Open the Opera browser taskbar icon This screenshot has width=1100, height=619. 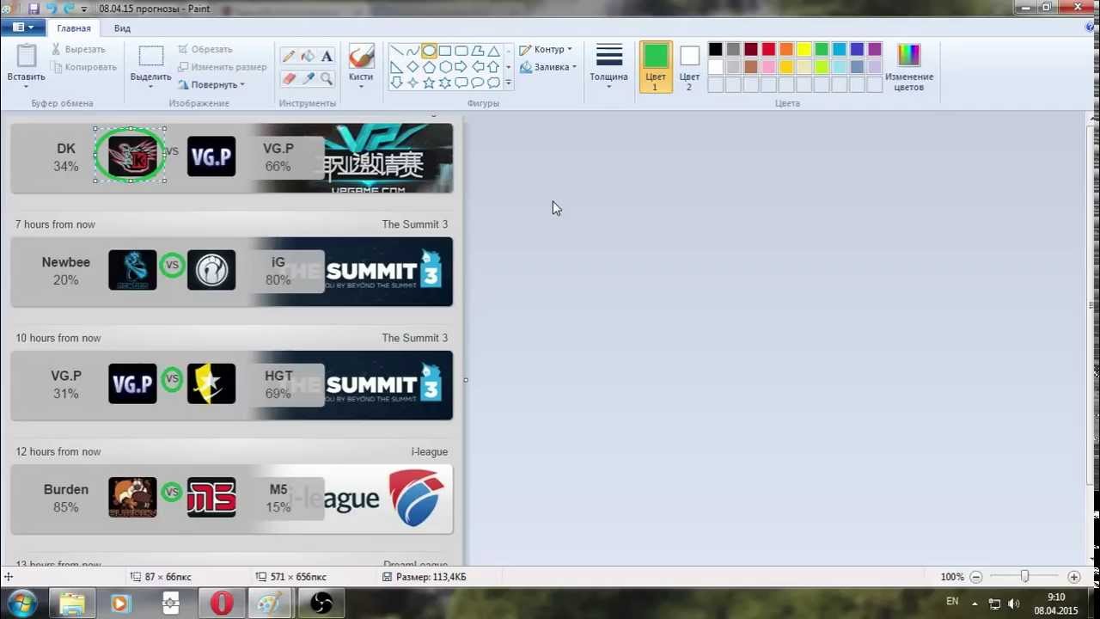221,604
